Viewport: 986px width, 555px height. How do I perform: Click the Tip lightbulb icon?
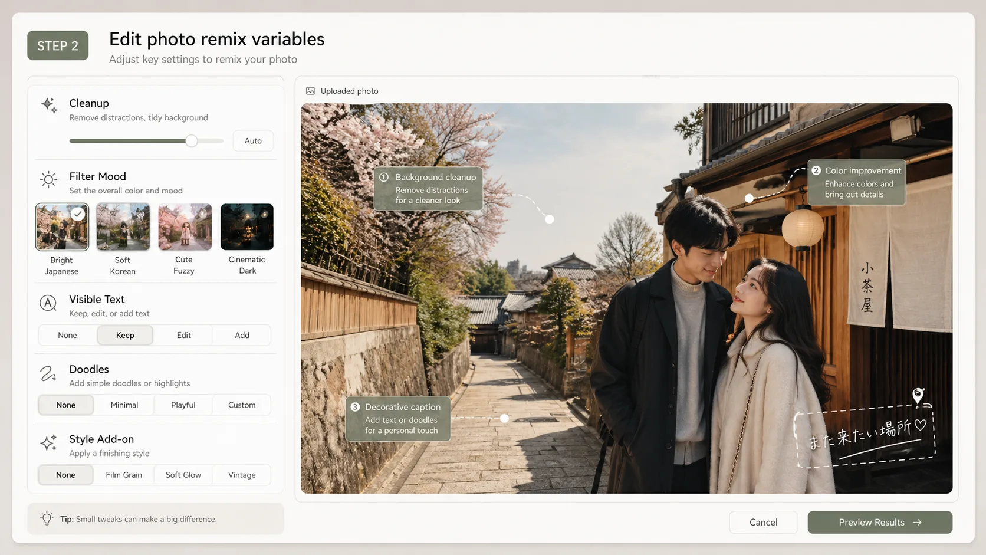point(47,518)
